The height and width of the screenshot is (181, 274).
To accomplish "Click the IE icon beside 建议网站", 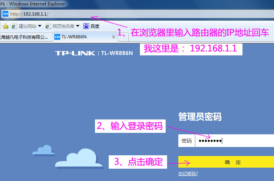I will (x=14, y=26).
